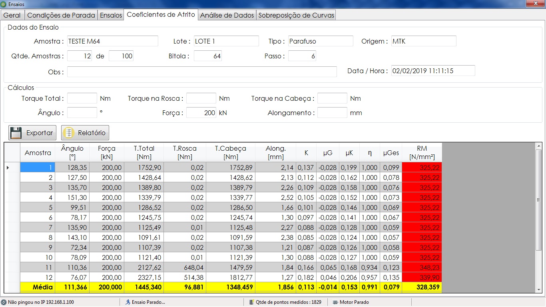Click angle value 127,50 in row 2

[x=72, y=177]
